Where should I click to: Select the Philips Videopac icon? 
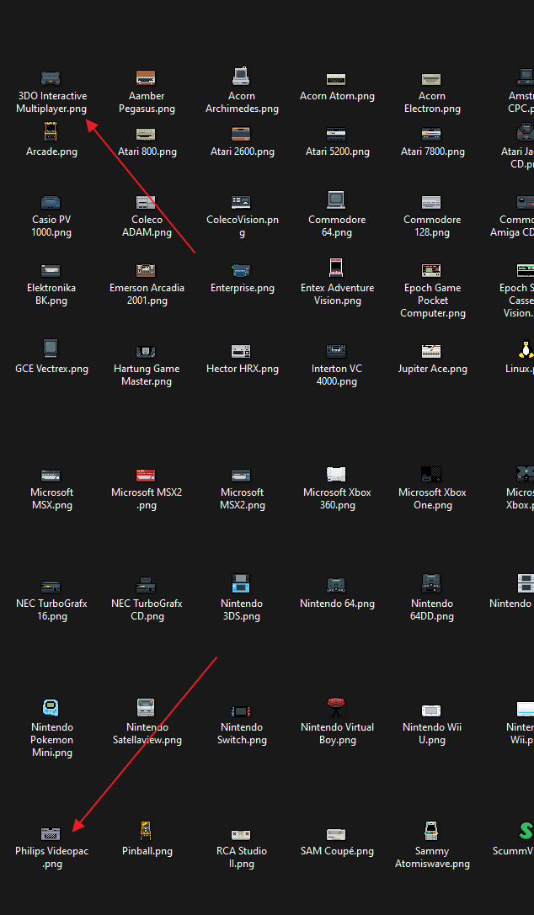(x=51, y=834)
